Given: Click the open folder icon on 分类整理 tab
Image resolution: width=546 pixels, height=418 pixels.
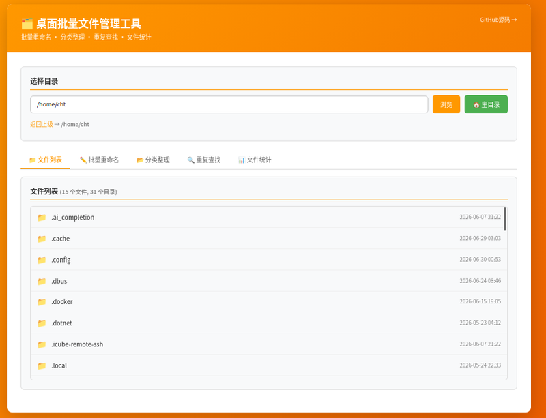Looking at the screenshot, I should (140, 160).
